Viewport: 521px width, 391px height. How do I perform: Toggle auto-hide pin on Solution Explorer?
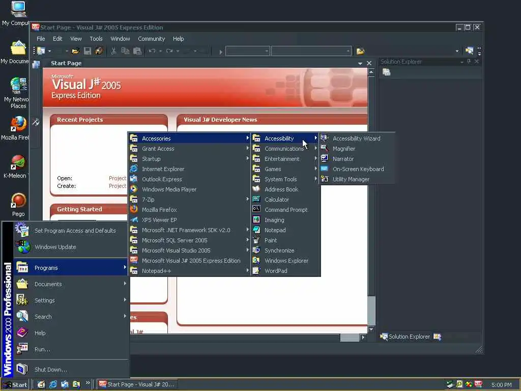(x=469, y=62)
